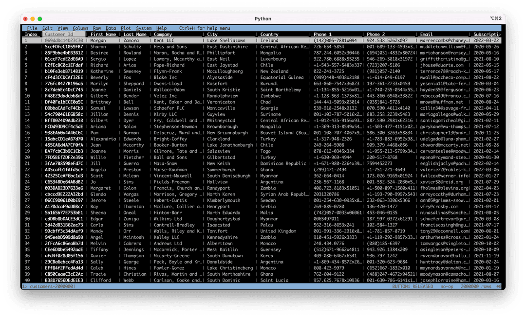The height and width of the screenshot is (317, 526).
Task: Click country cell Guernsey
Action: [270, 249]
